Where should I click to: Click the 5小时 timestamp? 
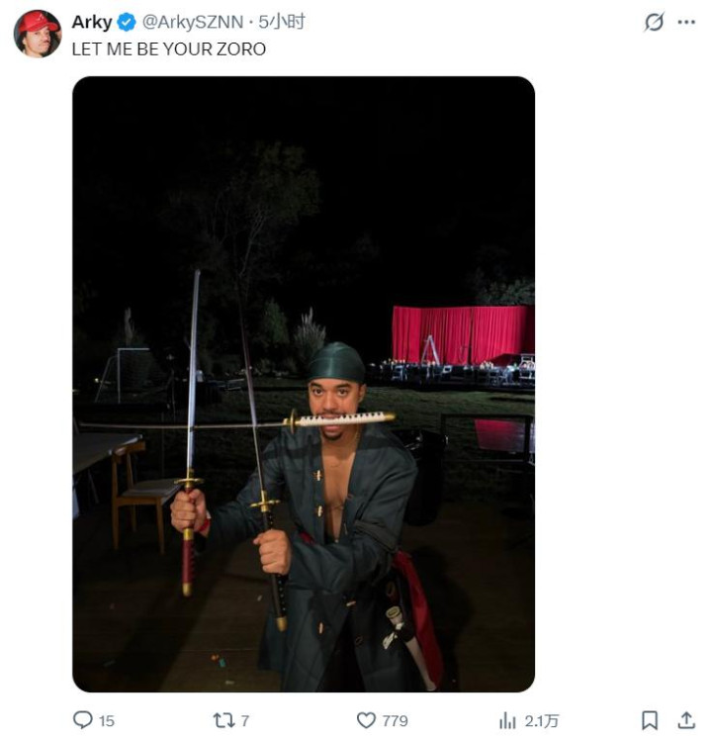point(281,22)
